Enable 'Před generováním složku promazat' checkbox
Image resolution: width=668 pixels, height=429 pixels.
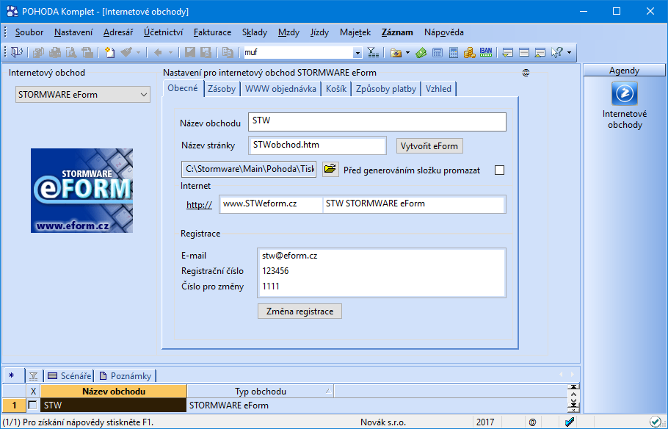tap(500, 170)
